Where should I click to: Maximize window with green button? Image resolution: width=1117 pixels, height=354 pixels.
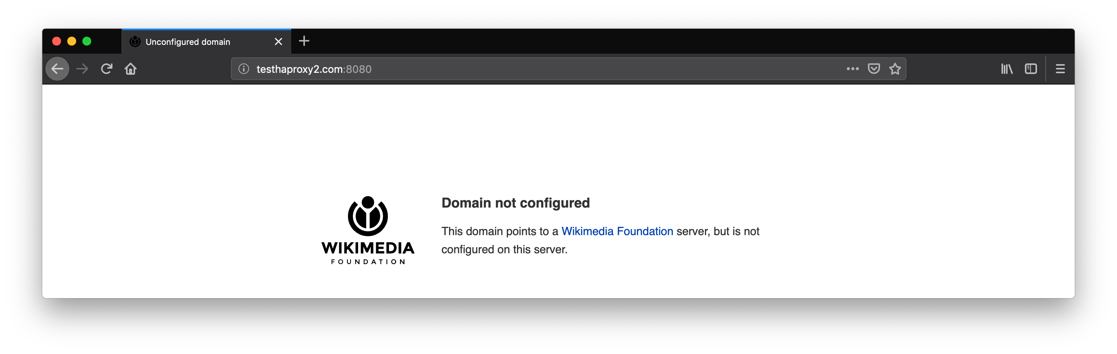pyautogui.click(x=87, y=41)
